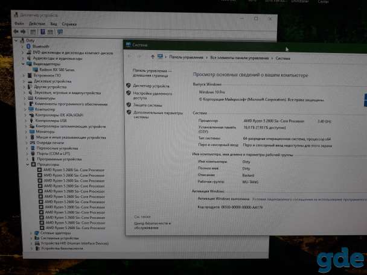Go to Панель управления in the breadcrumb
Screen dimensions: 367x275
pos(187,57)
